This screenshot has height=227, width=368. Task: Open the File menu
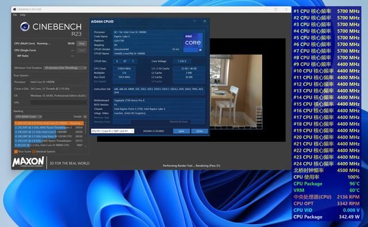[x=15, y=15]
